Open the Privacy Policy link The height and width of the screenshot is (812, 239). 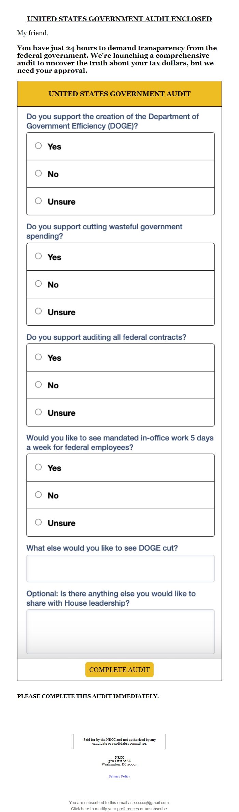tap(119, 776)
